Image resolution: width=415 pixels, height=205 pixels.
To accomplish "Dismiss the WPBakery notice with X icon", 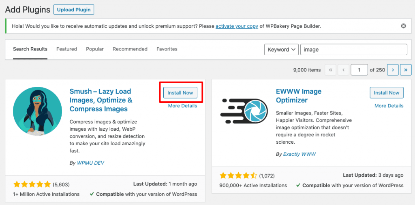I will coord(403,26).
